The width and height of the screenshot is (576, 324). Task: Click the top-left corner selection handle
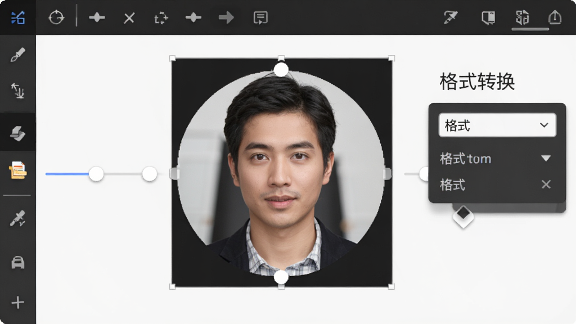coord(172,58)
